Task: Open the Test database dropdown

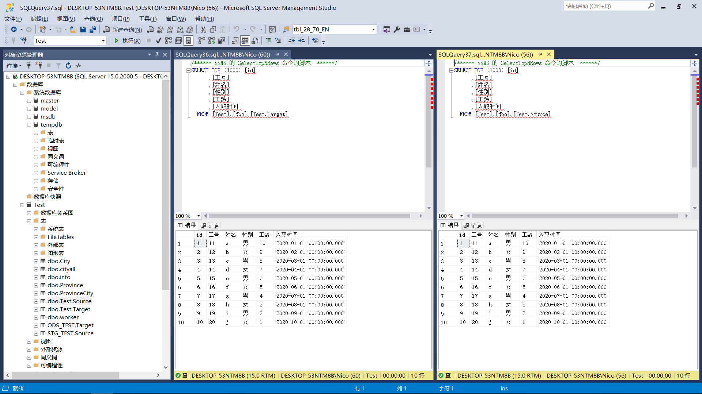Action: pos(103,41)
